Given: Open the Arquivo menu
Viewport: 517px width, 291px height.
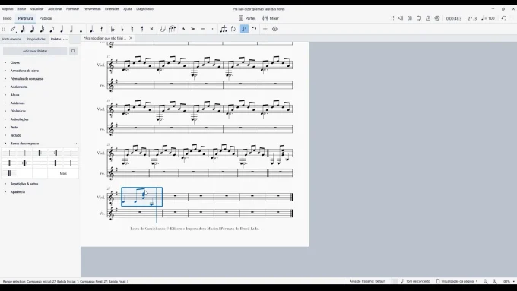Looking at the screenshot, I should pos(8,9).
